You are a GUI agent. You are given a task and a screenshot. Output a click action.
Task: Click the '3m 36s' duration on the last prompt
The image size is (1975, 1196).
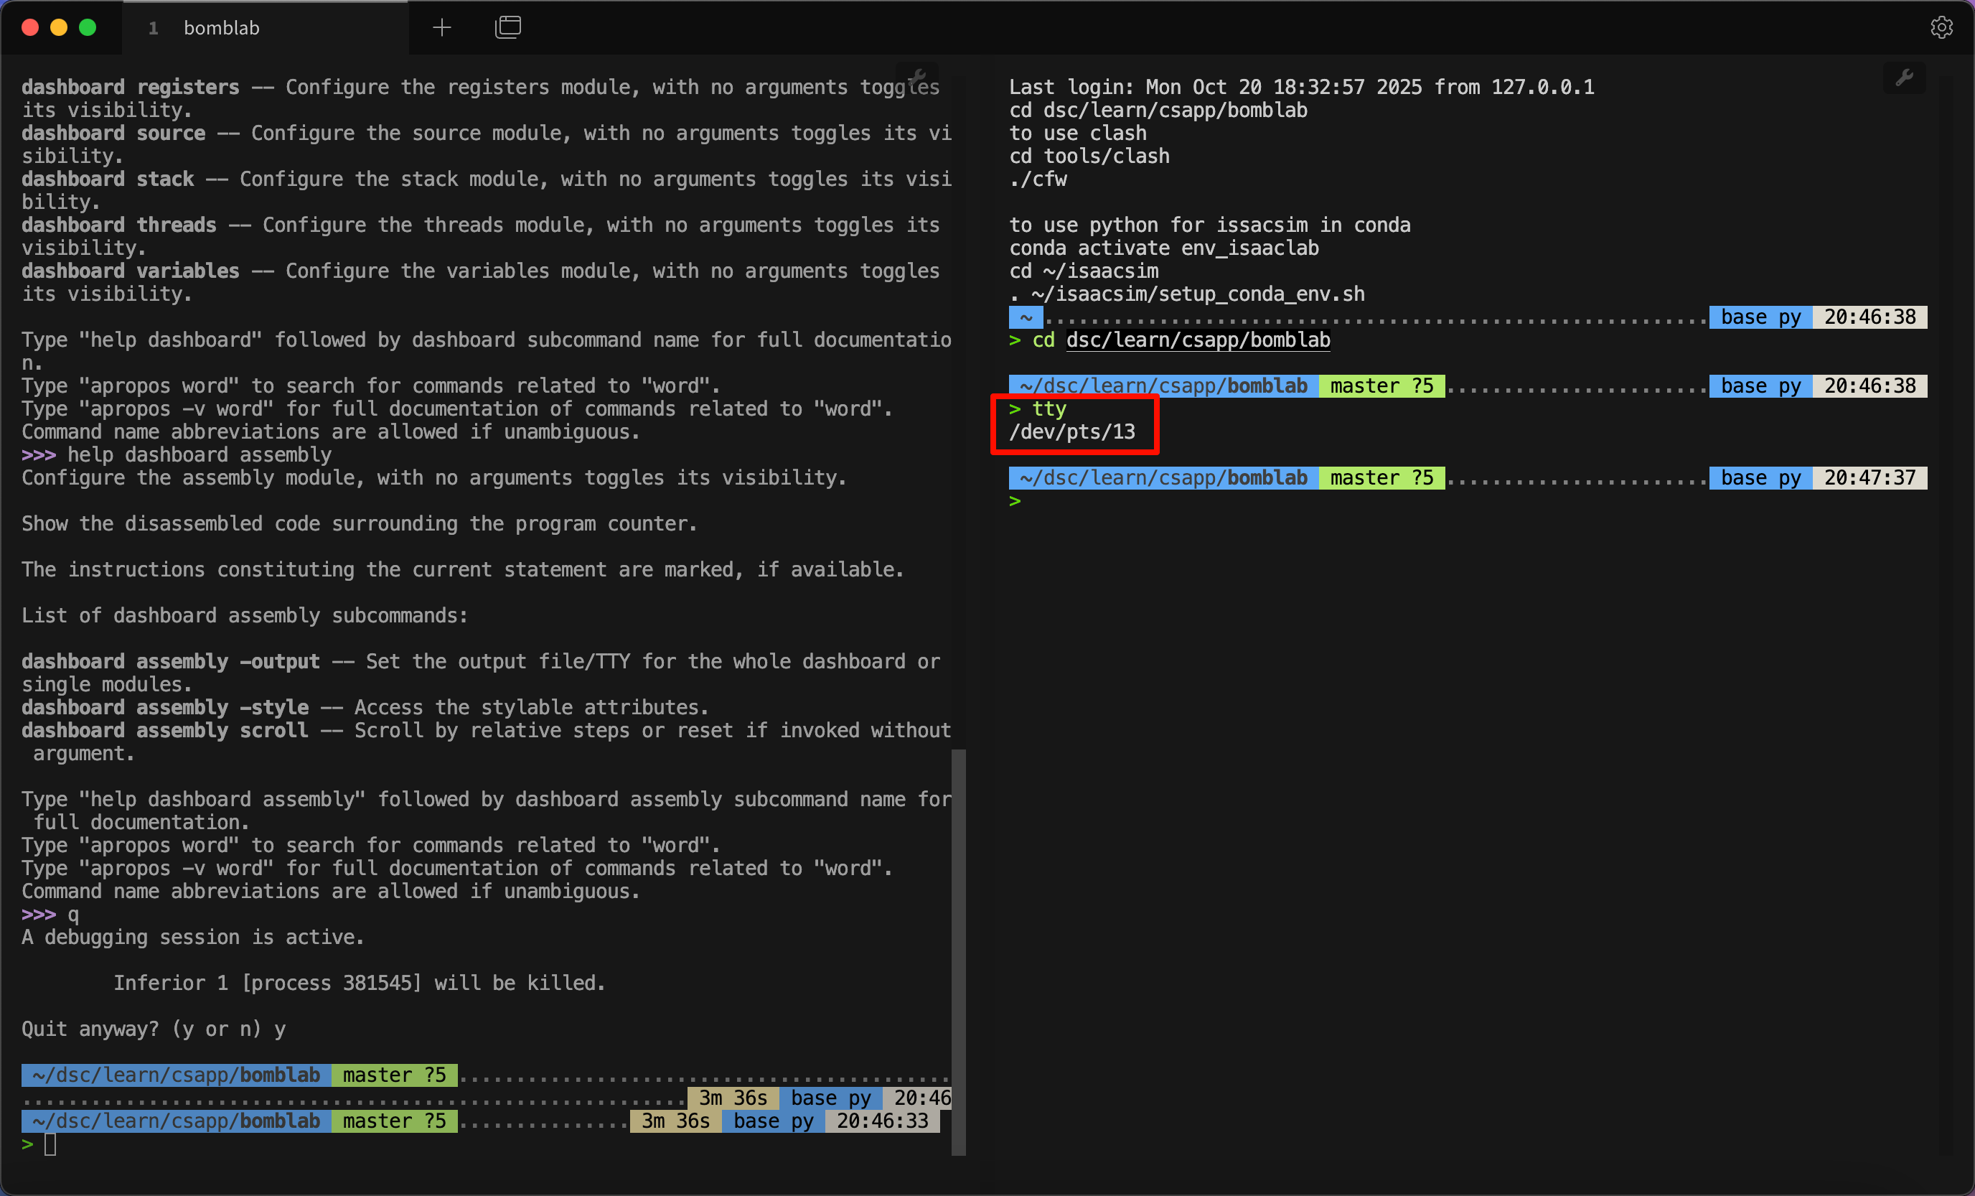(675, 1121)
